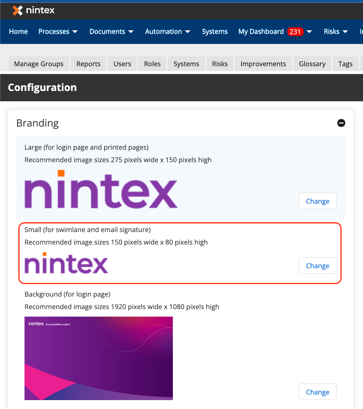
Task: Click the Configuration page title
Action: pos(42,87)
